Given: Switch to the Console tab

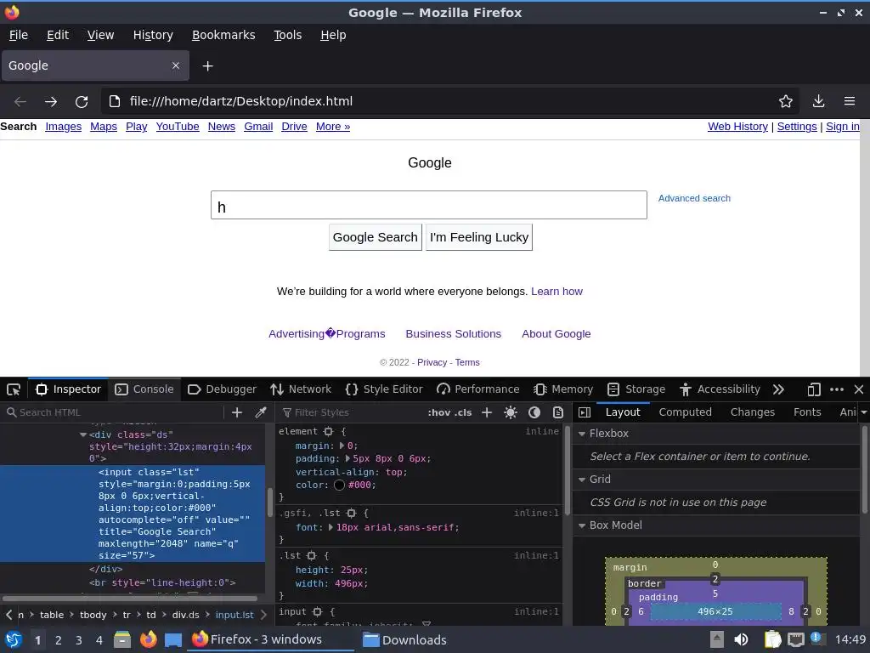Looking at the screenshot, I should pyautogui.click(x=144, y=389).
